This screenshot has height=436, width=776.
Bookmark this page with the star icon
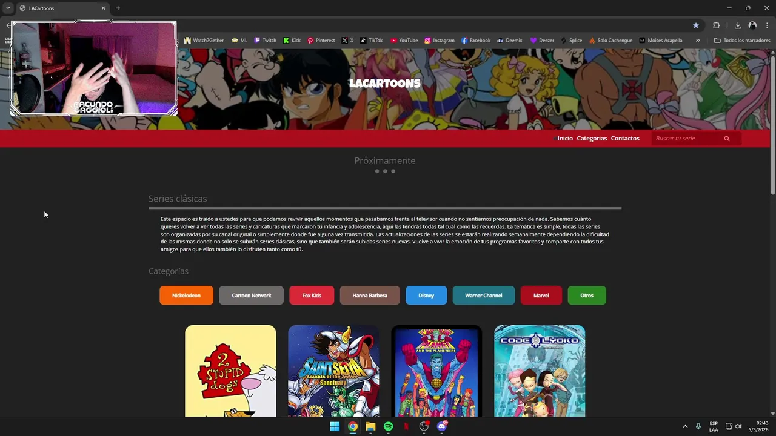[696, 25]
